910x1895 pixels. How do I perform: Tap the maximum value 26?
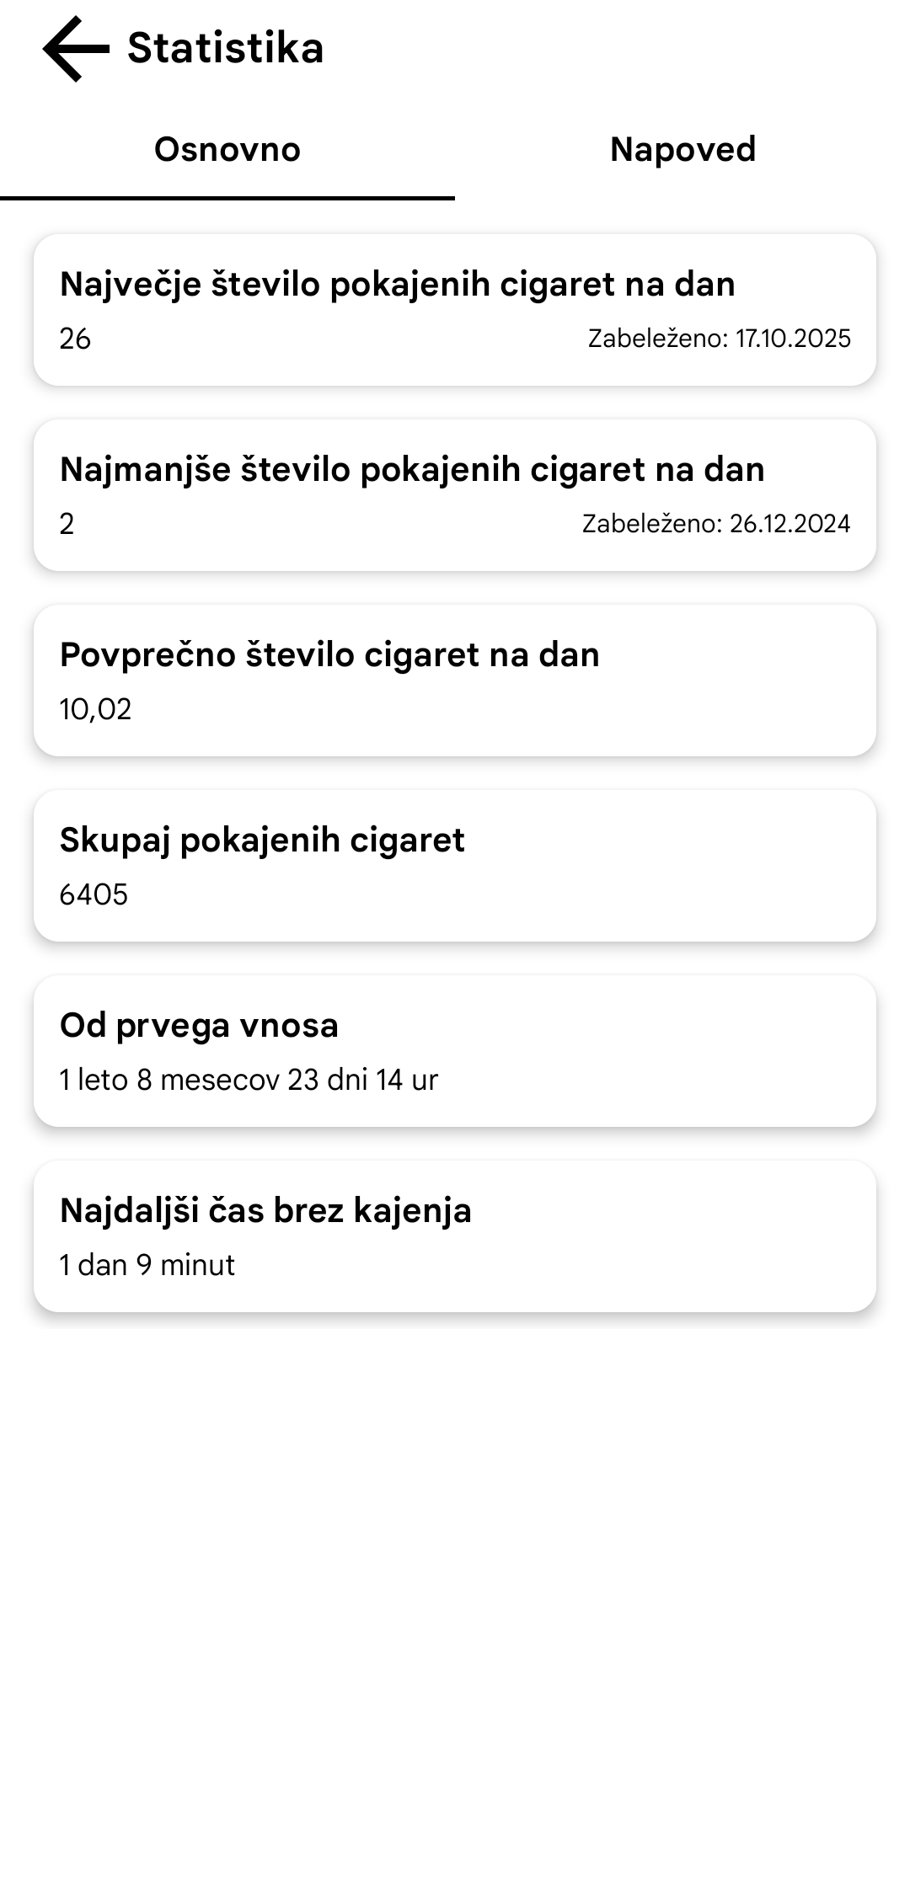(x=75, y=339)
